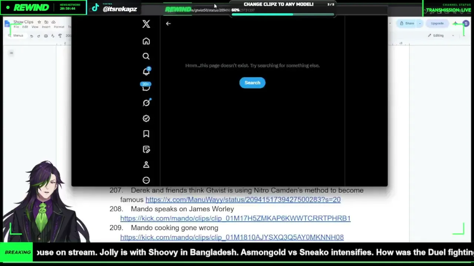The image size is (474, 266).
Task: Open the Google Docs home icon
Action: click(7, 24)
